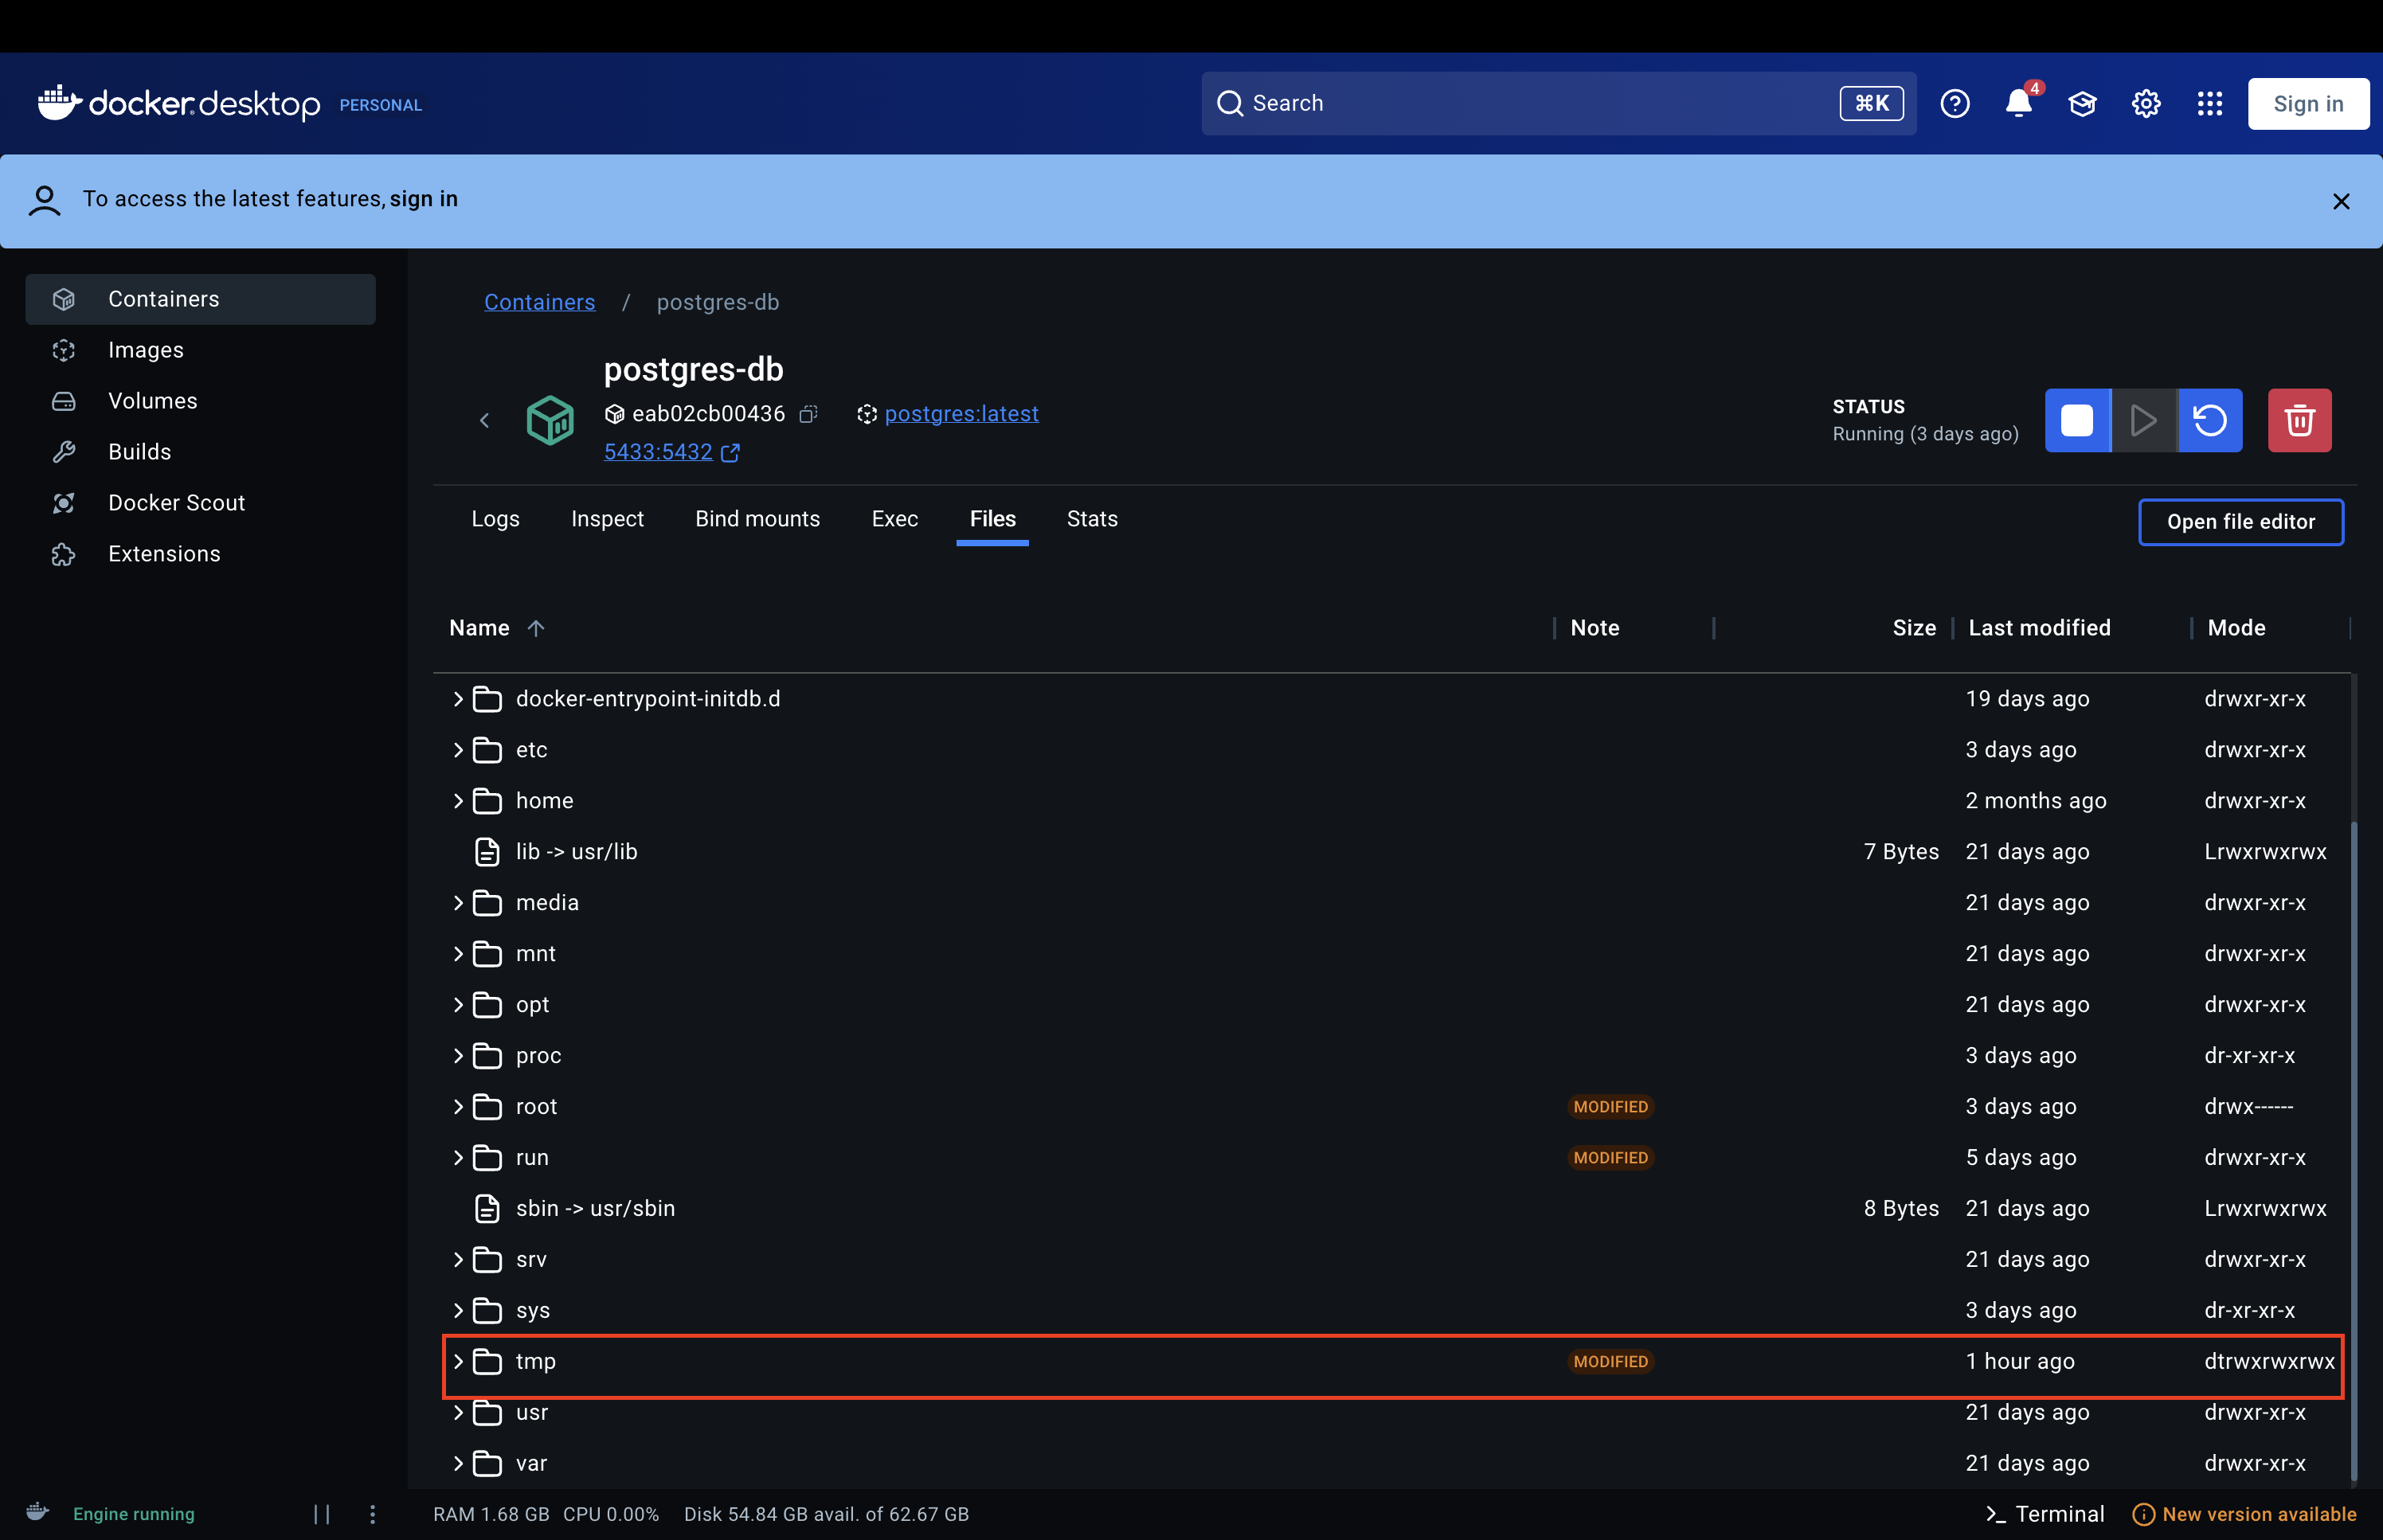Viewport: 2383px width, 1540px height.
Task: Switch to the Logs tab
Action: 495,519
